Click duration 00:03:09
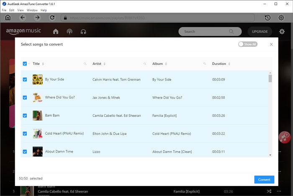This screenshot has height=196, width=293. tap(218, 80)
